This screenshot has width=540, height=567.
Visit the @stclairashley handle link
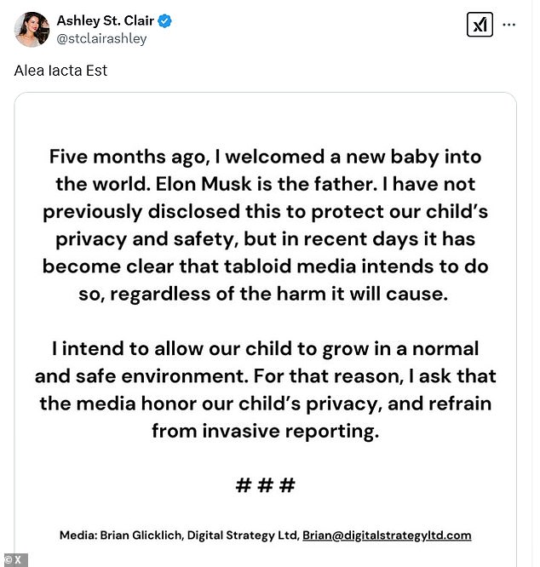[x=101, y=37]
